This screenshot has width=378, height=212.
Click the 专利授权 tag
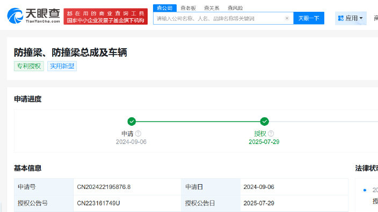click(x=29, y=66)
